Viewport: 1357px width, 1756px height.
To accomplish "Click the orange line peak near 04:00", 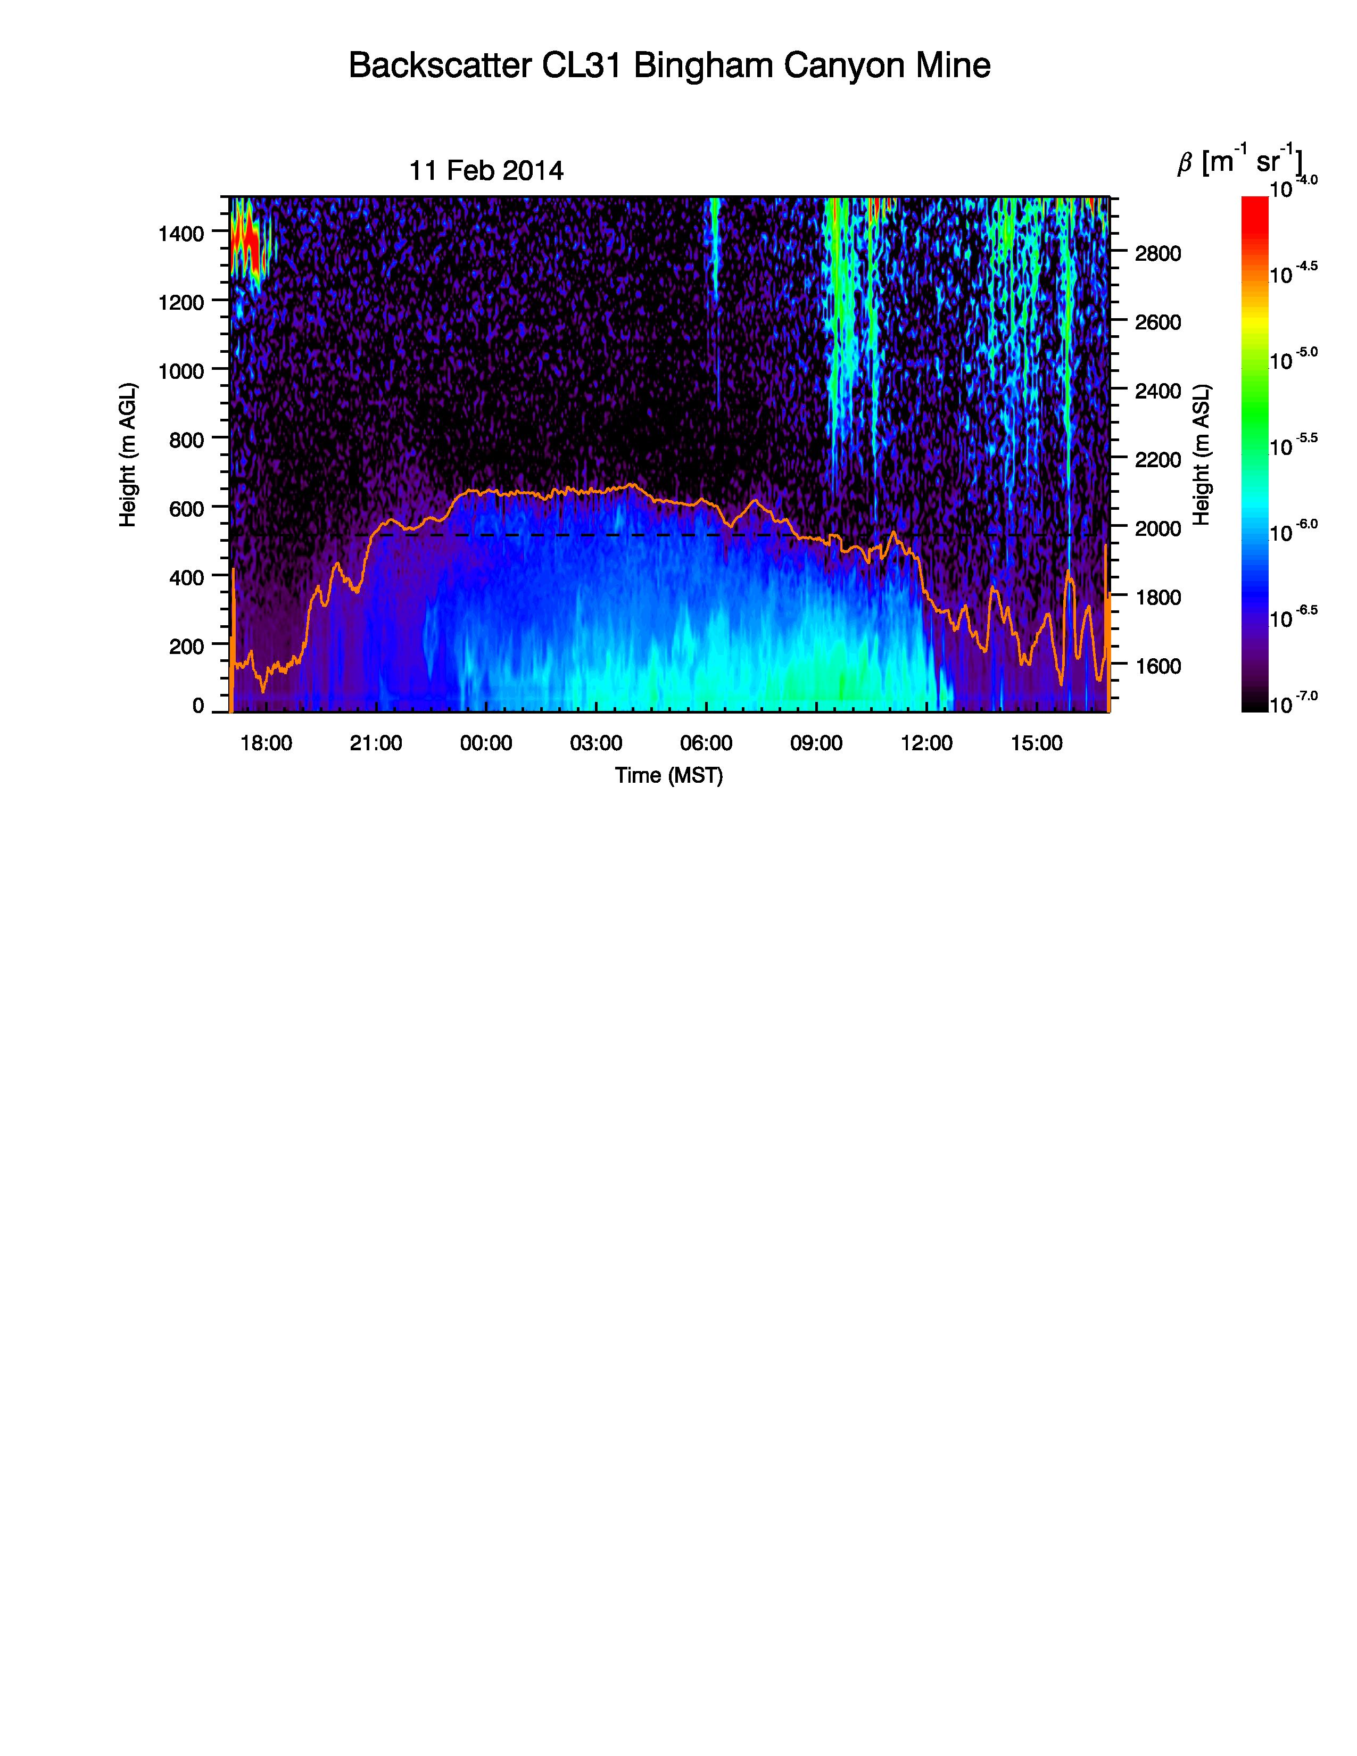I will coord(631,485).
